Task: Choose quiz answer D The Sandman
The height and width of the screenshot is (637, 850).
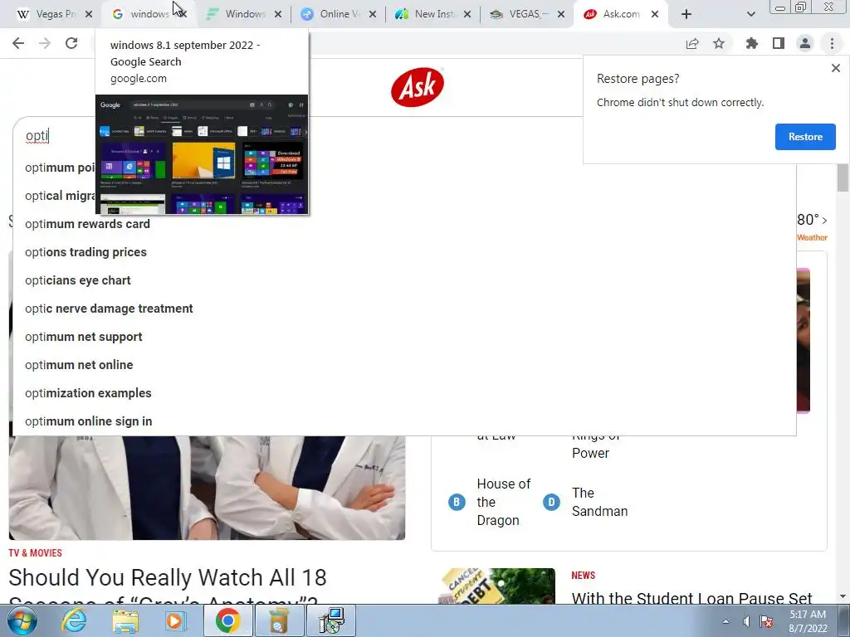Action: [585, 502]
